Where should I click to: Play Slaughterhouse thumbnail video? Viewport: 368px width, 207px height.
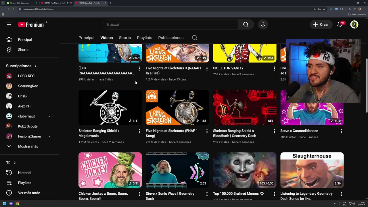point(312,170)
